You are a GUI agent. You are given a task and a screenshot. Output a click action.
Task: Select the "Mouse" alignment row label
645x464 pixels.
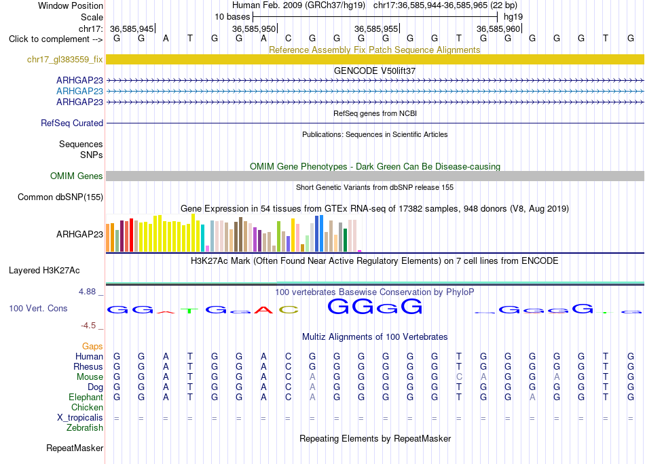(x=90, y=377)
